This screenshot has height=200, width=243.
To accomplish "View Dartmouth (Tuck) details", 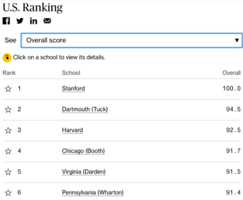I will pos(85,109).
